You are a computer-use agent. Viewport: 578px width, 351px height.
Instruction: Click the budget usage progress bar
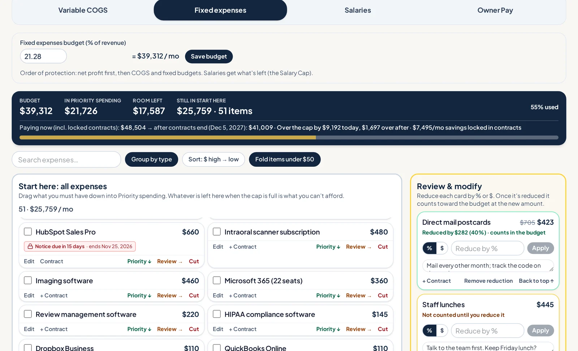tap(289, 137)
